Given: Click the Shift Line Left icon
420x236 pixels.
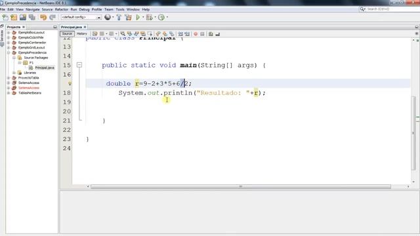Looking at the screenshot, I should [x=180, y=34].
